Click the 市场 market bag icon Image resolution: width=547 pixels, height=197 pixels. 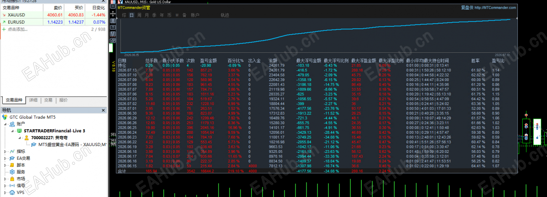[x=12, y=178]
